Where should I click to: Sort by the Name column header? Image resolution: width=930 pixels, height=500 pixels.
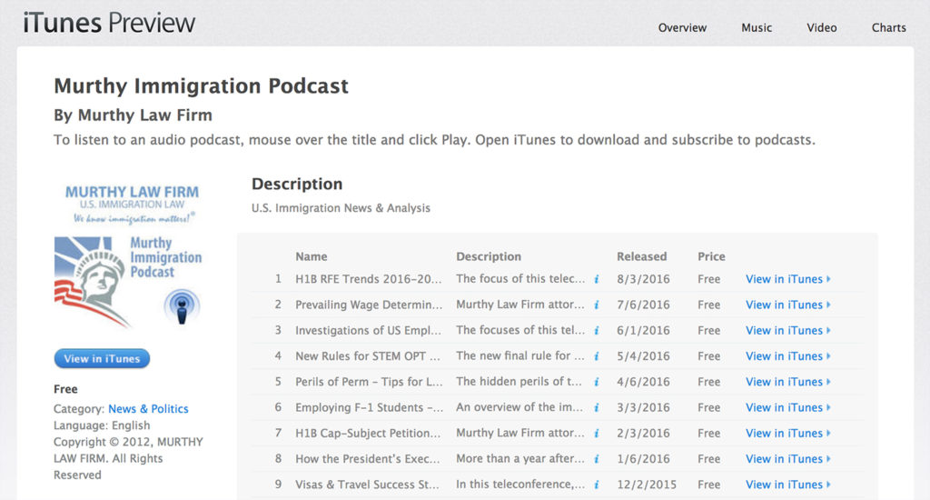pos(312,256)
